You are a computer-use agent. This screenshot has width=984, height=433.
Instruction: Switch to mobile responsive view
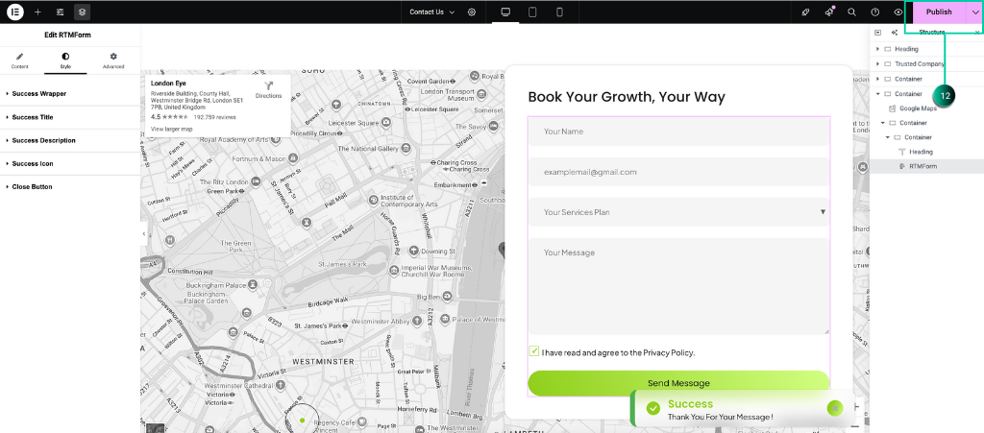[559, 12]
